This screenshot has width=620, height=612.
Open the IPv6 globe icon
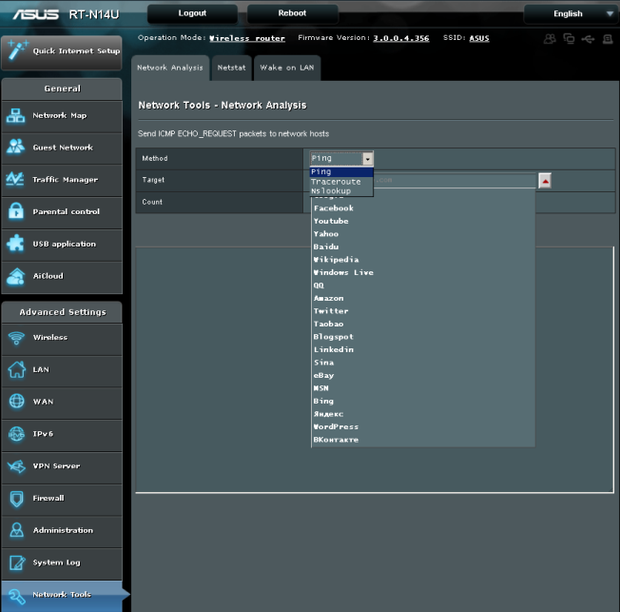(x=16, y=434)
